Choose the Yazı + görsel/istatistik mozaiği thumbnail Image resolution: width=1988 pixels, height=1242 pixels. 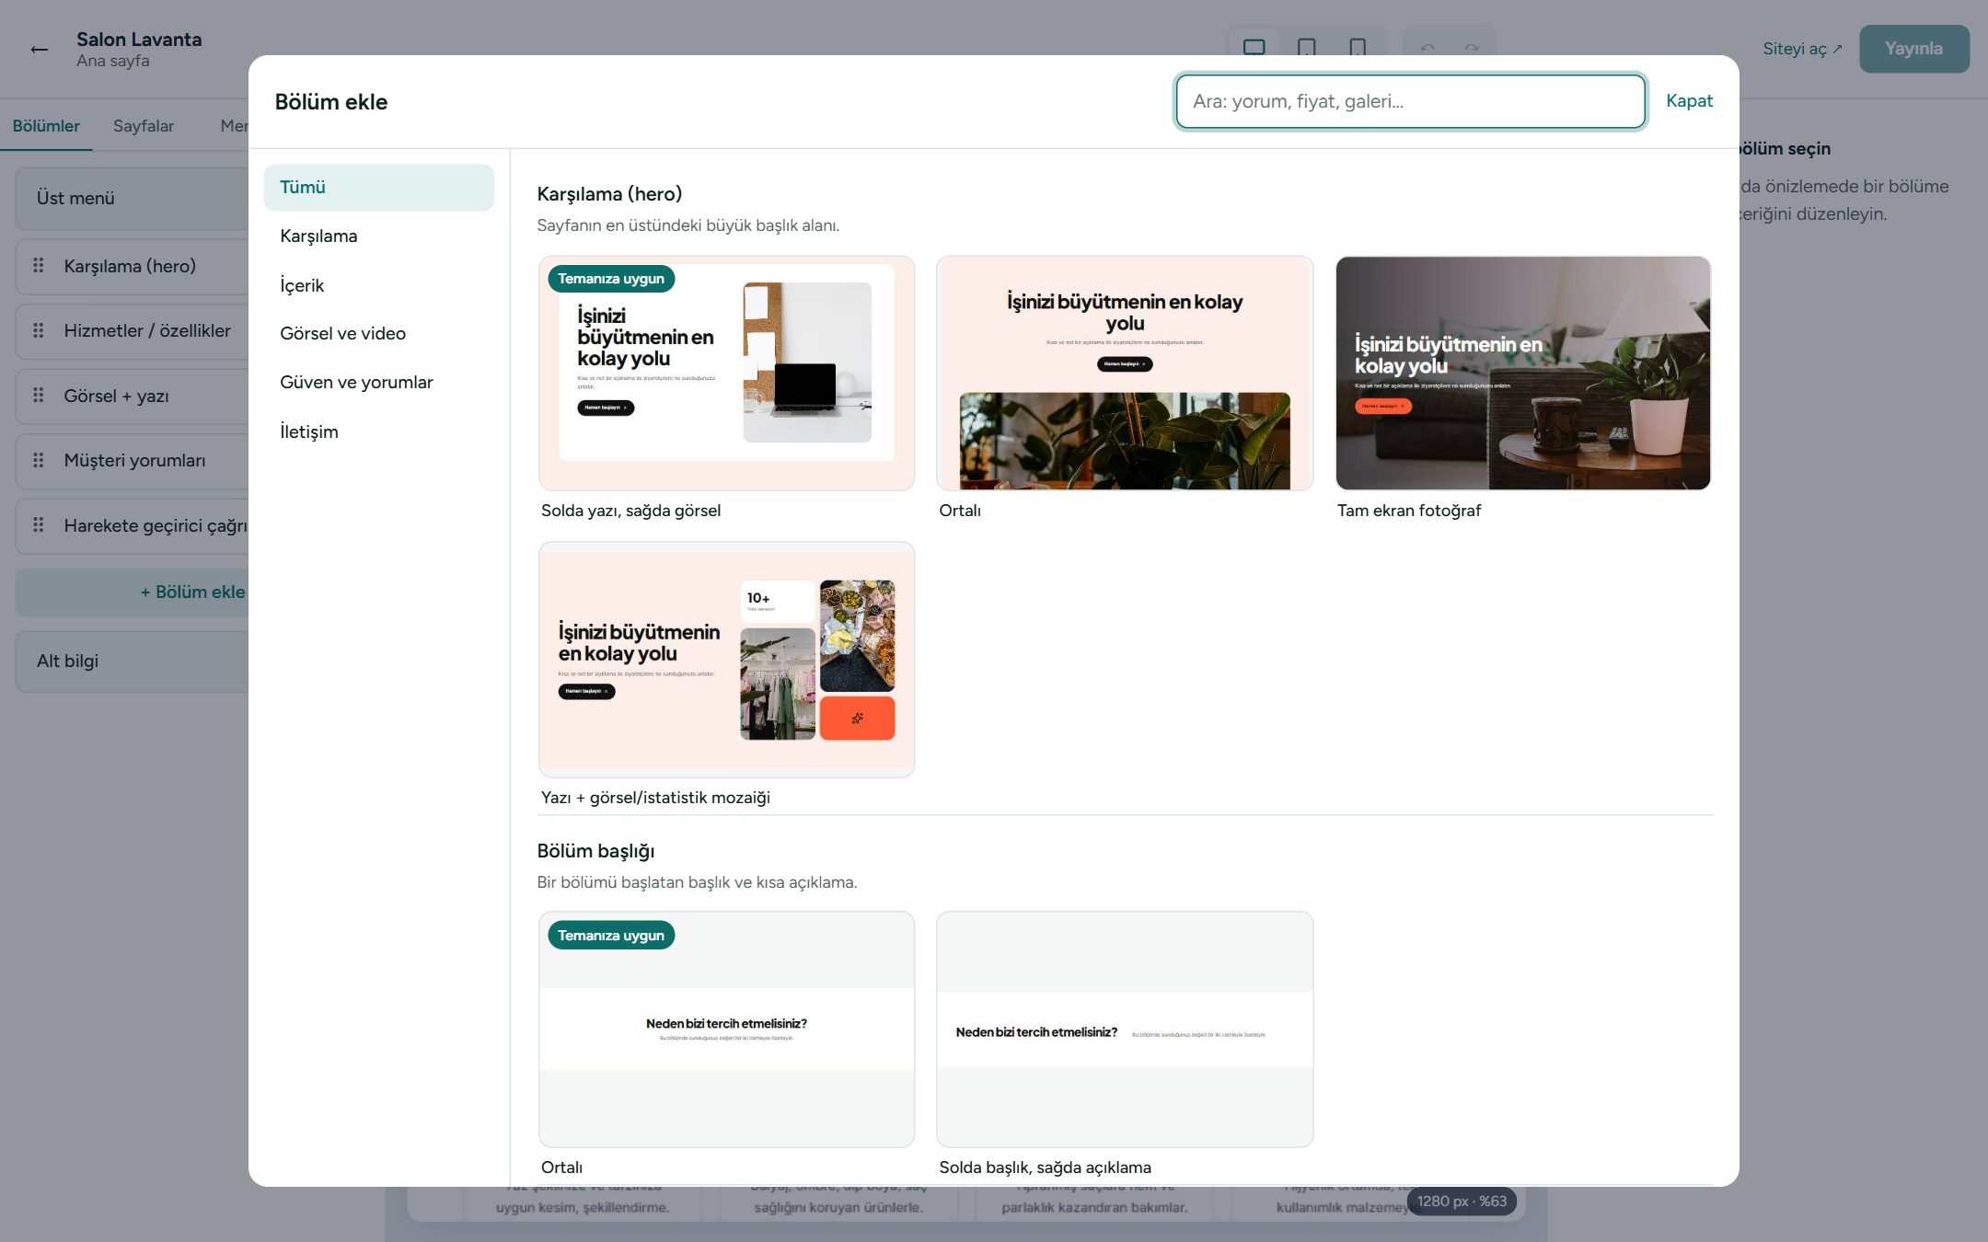[x=726, y=660]
